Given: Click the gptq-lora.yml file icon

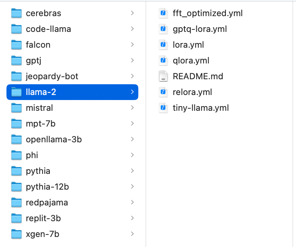Looking at the screenshot, I should [x=163, y=29].
